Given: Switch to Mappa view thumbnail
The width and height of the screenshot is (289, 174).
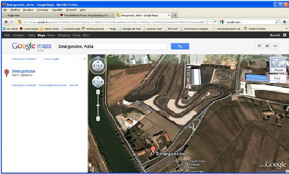Looking at the screenshot, I should tap(278, 65).
